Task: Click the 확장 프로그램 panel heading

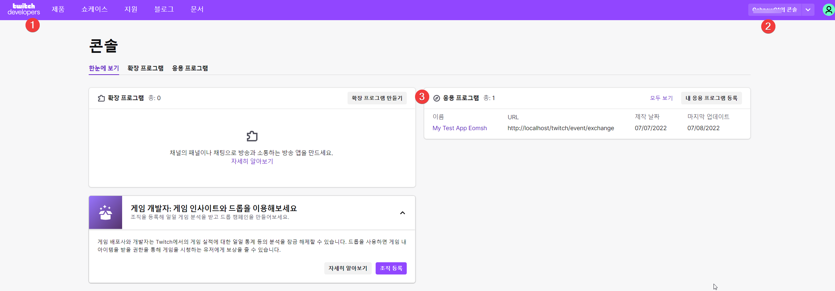Action: [x=126, y=98]
